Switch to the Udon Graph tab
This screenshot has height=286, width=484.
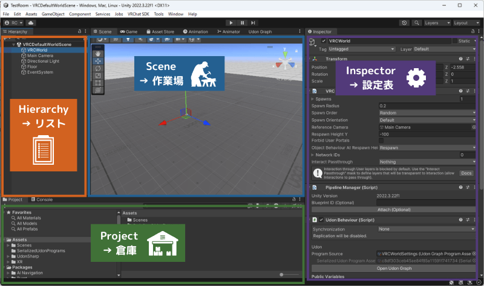pos(260,31)
